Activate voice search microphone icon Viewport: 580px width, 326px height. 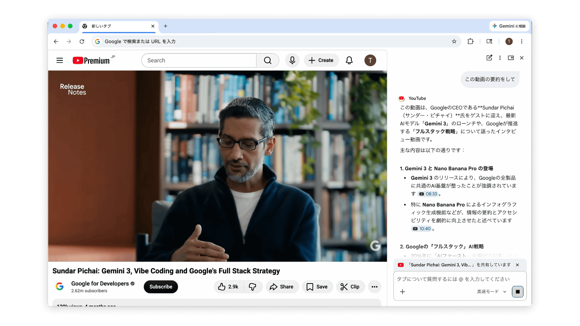point(291,60)
